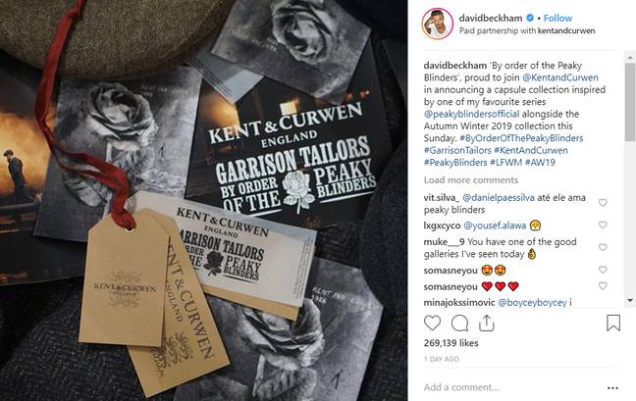
Task: Like muke___9 comment heart
Action: click(603, 247)
